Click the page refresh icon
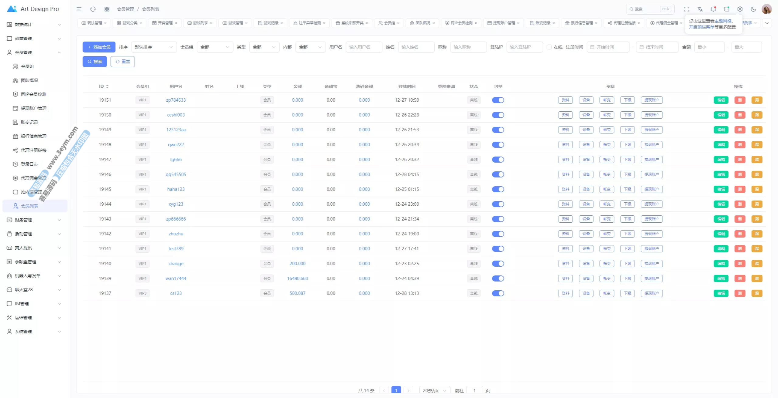Screen dimensions: 778x398 coord(93,9)
